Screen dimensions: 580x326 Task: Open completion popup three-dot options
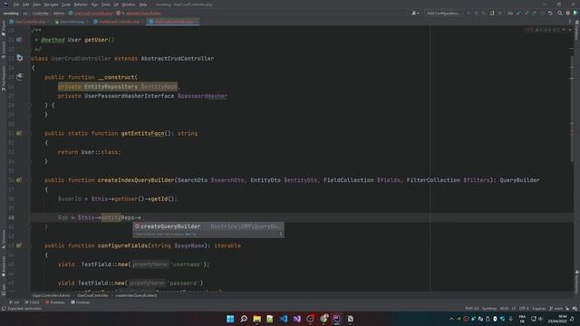click(x=281, y=235)
